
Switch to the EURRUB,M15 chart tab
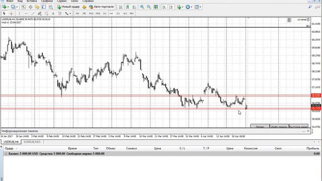tap(32, 142)
